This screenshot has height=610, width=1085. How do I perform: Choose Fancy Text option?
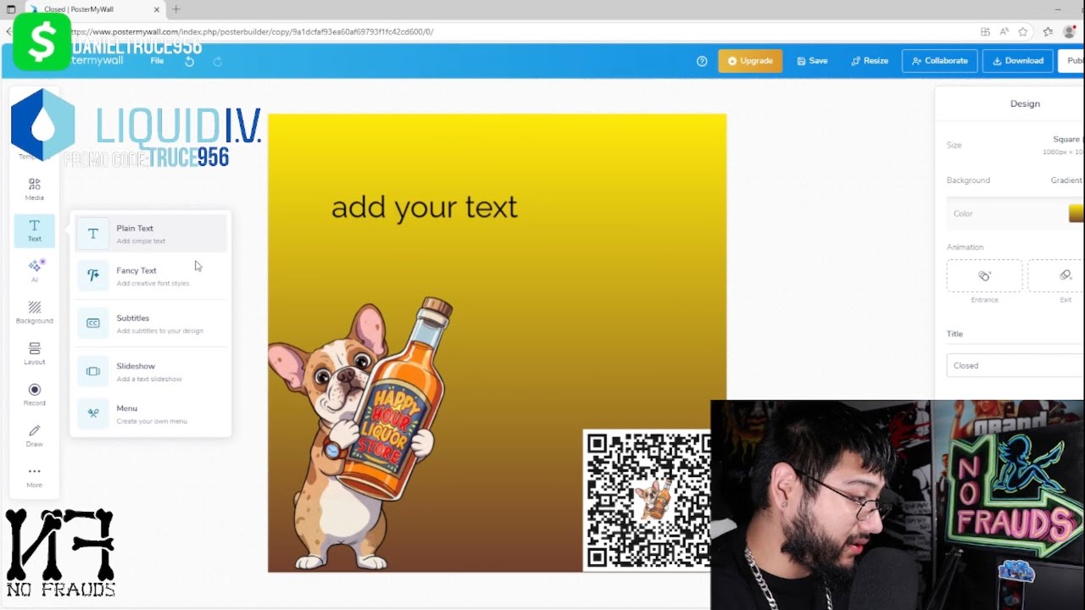pyautogui.click(x=151, y=276)
